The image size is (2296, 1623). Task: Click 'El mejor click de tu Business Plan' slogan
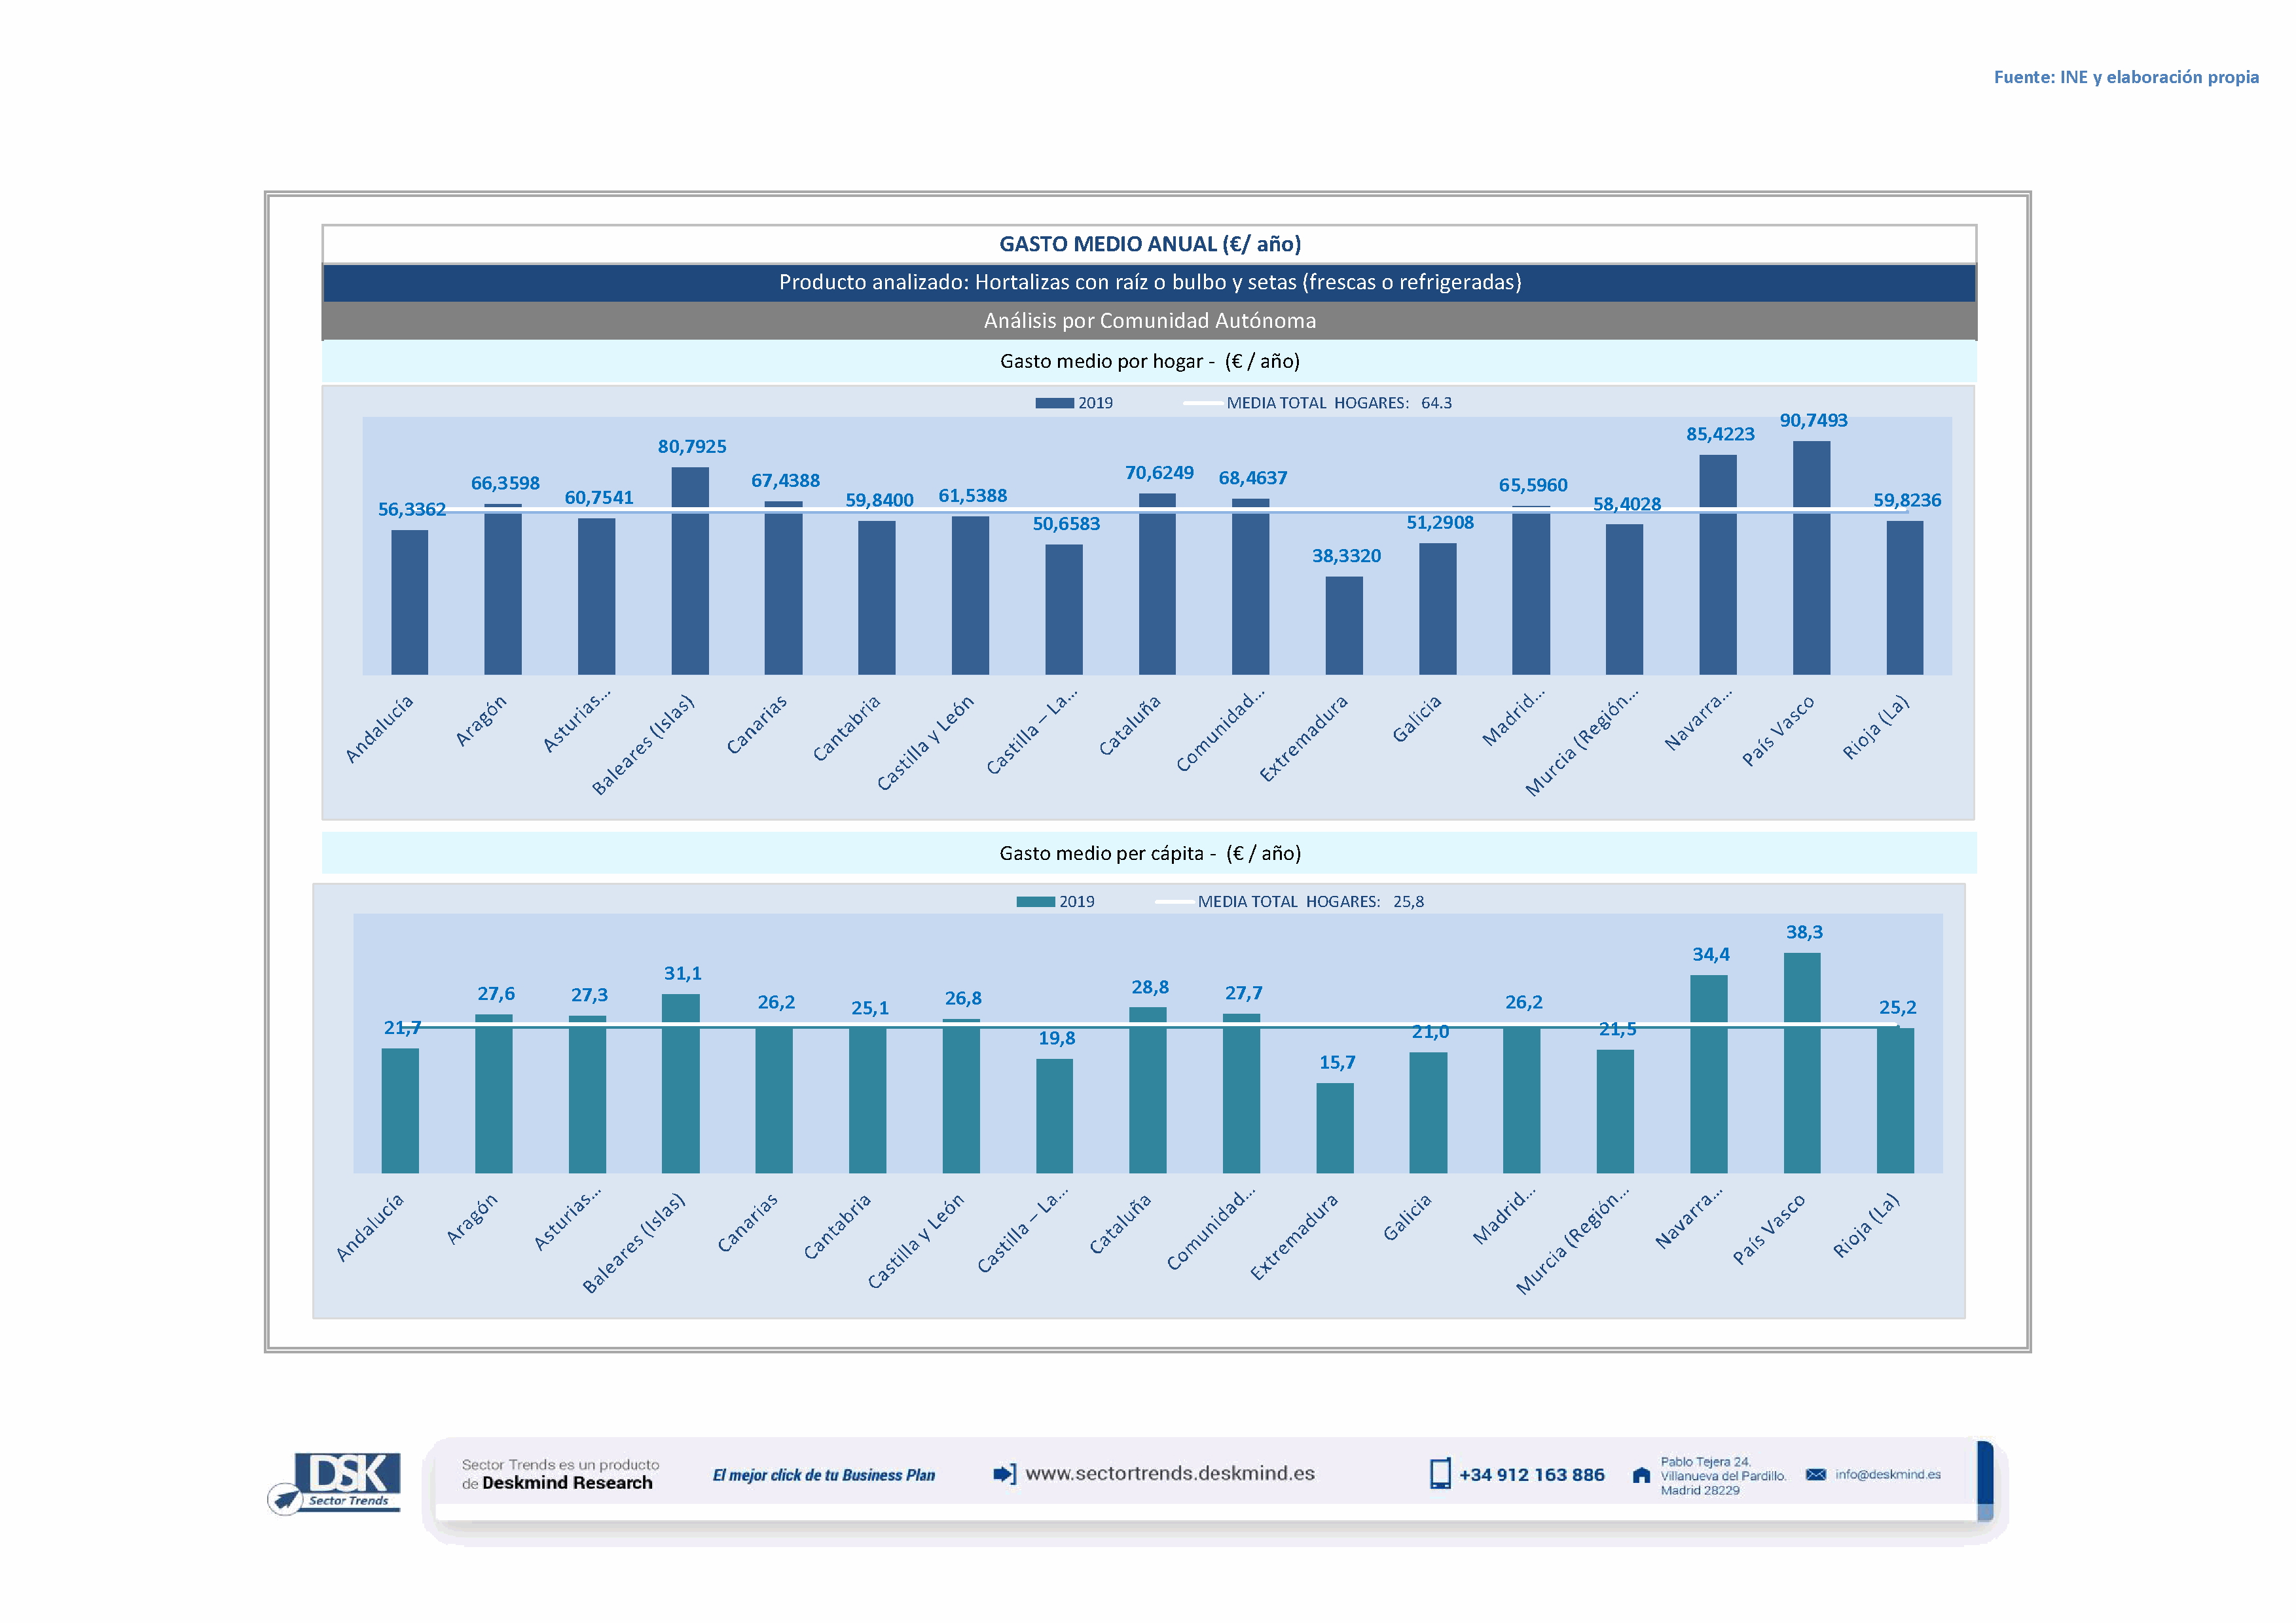(x=823, y=1475)
